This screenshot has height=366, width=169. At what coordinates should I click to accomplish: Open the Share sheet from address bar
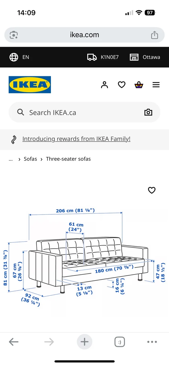coord(154,35)
